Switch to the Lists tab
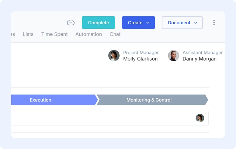The width and height of the screenshot is (236, 149). [28, 34]
